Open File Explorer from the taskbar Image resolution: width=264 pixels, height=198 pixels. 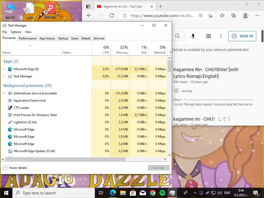pos(123,193)
